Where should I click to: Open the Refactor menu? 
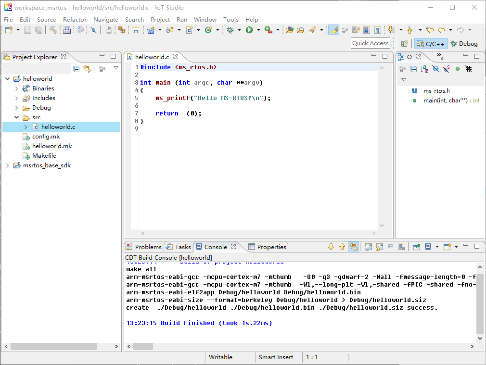pos(75,19)
